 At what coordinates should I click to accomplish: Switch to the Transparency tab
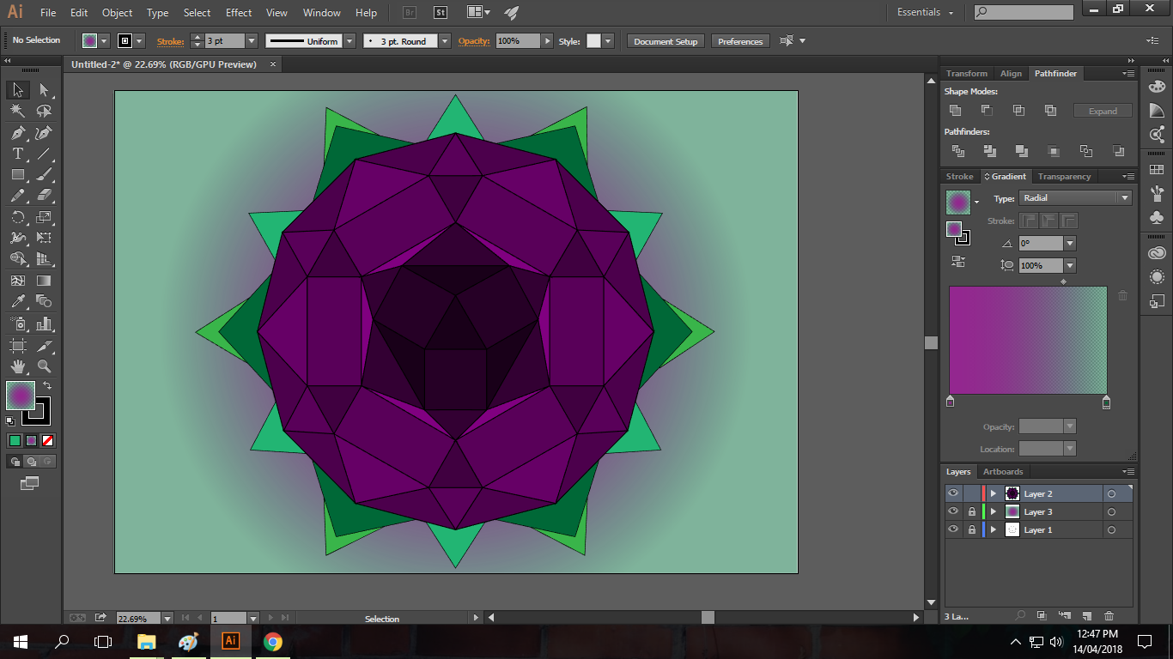click(x=1064, y=177)
